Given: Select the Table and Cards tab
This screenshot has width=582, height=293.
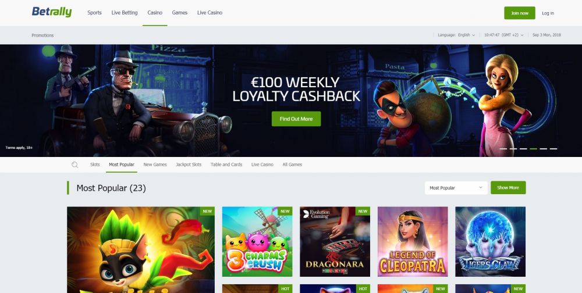Looking at the screenshot, I should click(x=226, y=165).
